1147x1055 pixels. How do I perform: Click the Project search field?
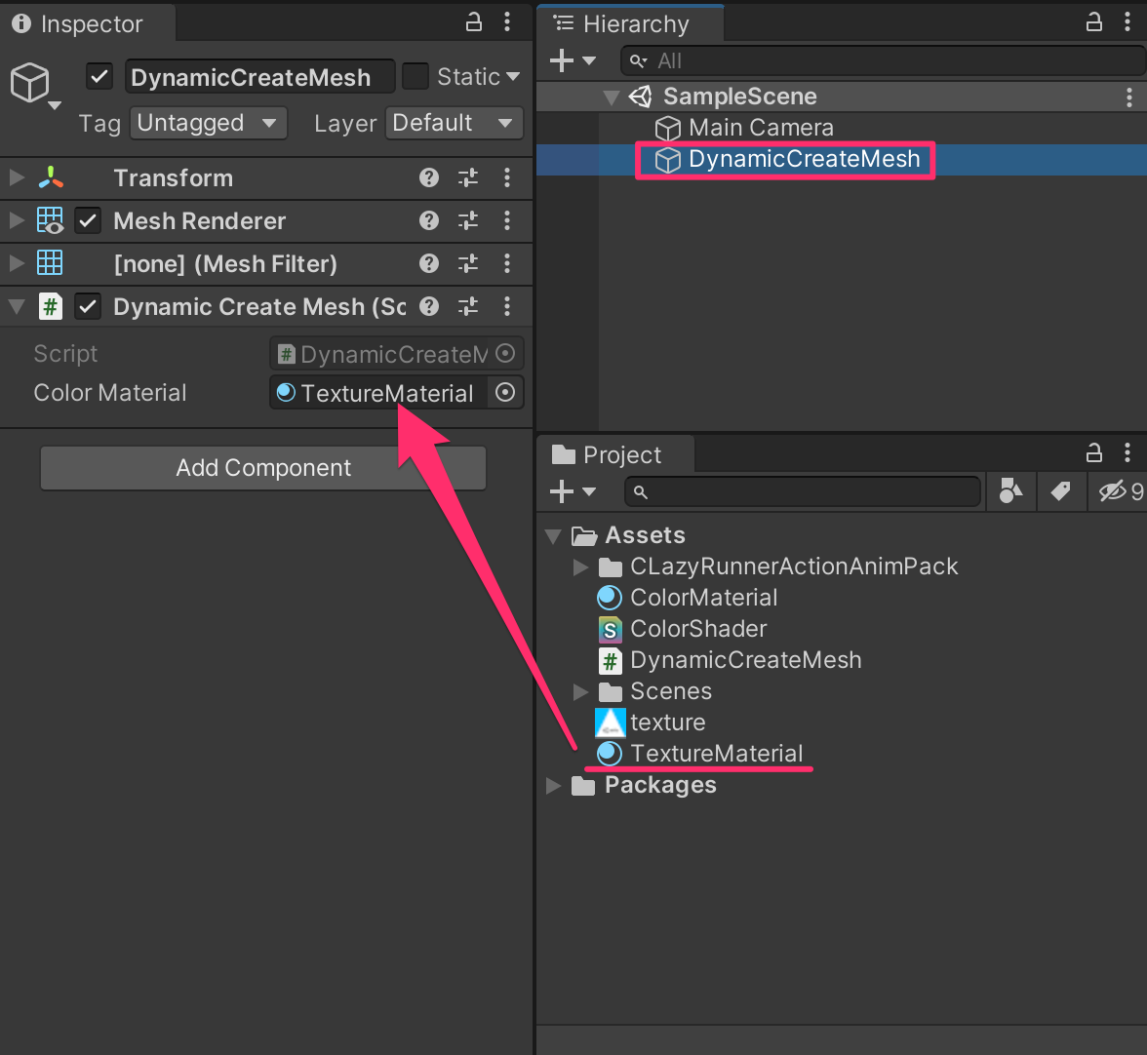coord(803,491)
